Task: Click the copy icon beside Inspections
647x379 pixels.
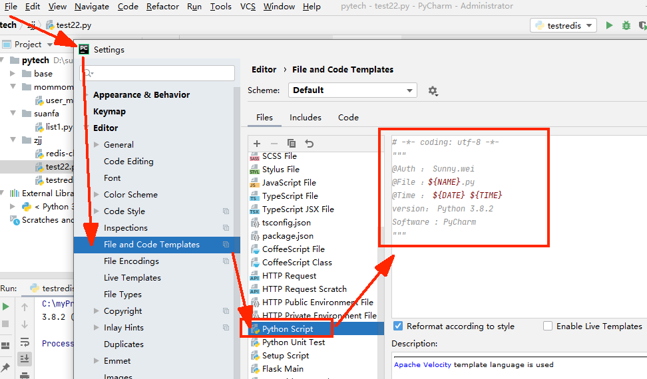Action: point(226,228)
